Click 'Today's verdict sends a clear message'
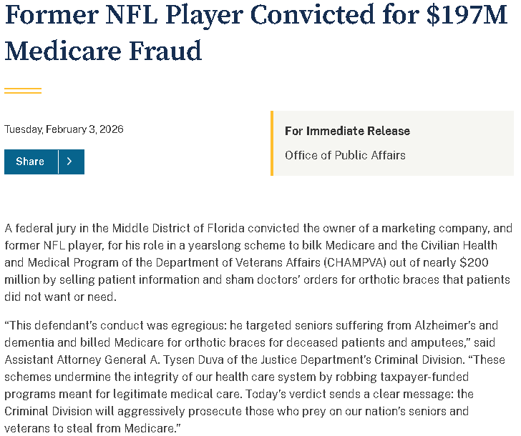The image size is (521, 436). 369,394
